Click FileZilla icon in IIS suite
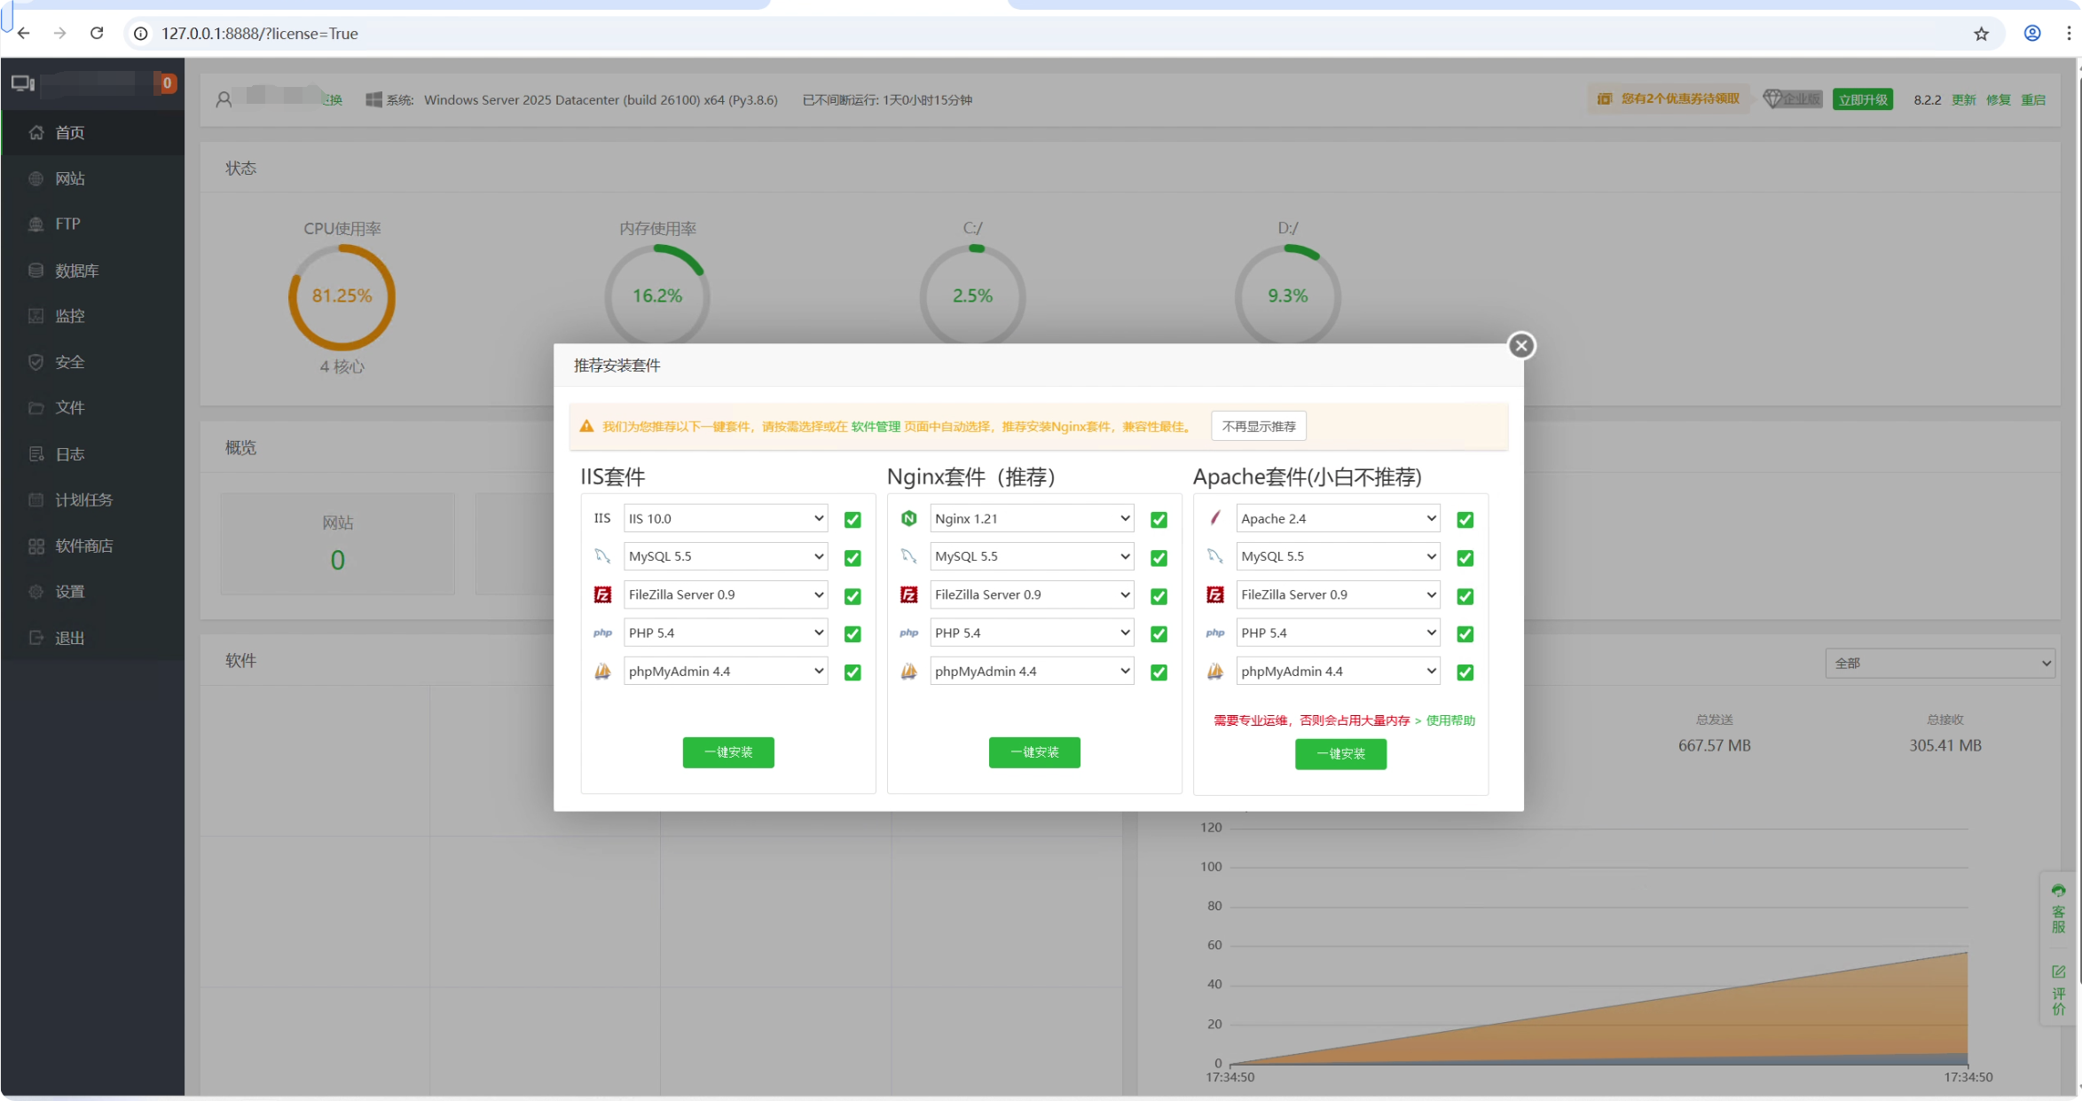The height and width of the screenshot is (1101, 2082). coord(602,594)
